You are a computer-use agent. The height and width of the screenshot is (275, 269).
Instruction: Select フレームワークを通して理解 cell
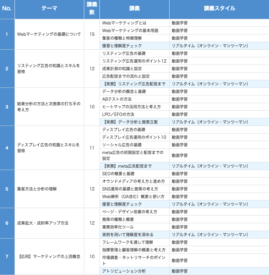point(134,242)
